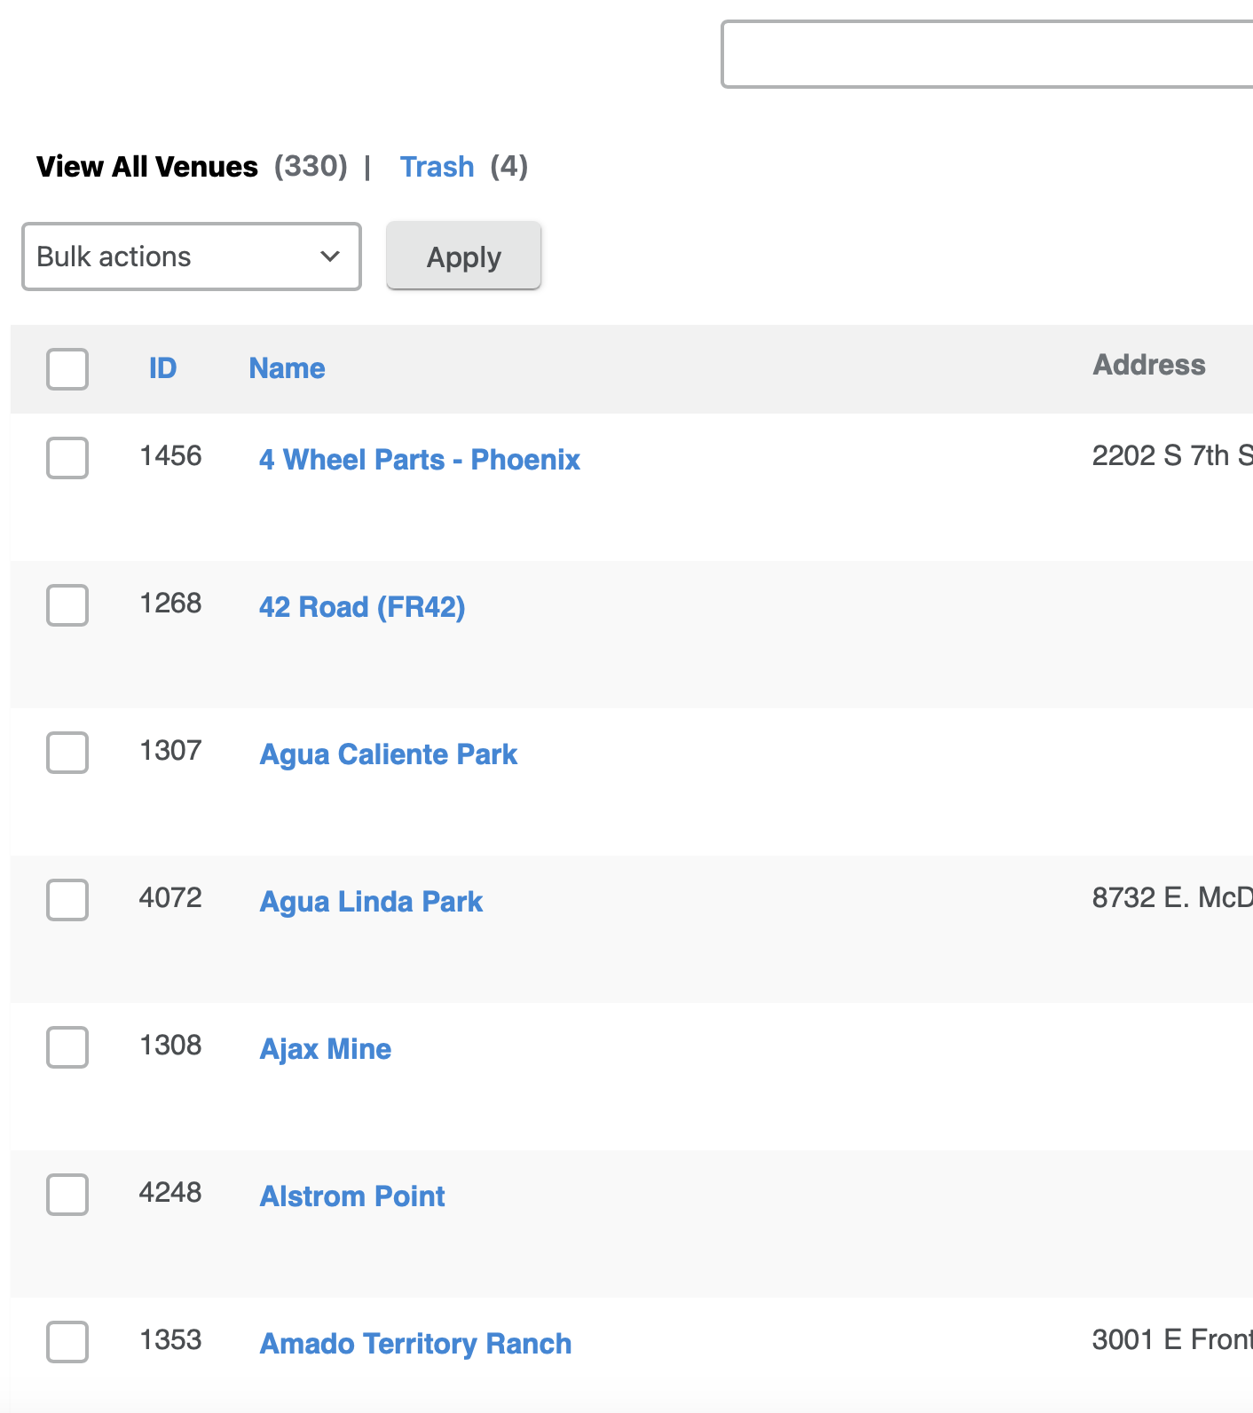
Task: Mark the Agua Linda Park row checkbox
Action: (x=67, y=900)
